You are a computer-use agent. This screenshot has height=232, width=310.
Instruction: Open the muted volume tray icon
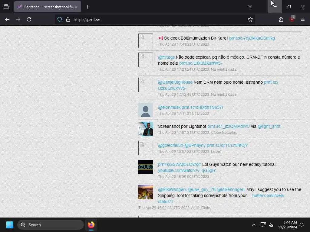coord(271,225)
